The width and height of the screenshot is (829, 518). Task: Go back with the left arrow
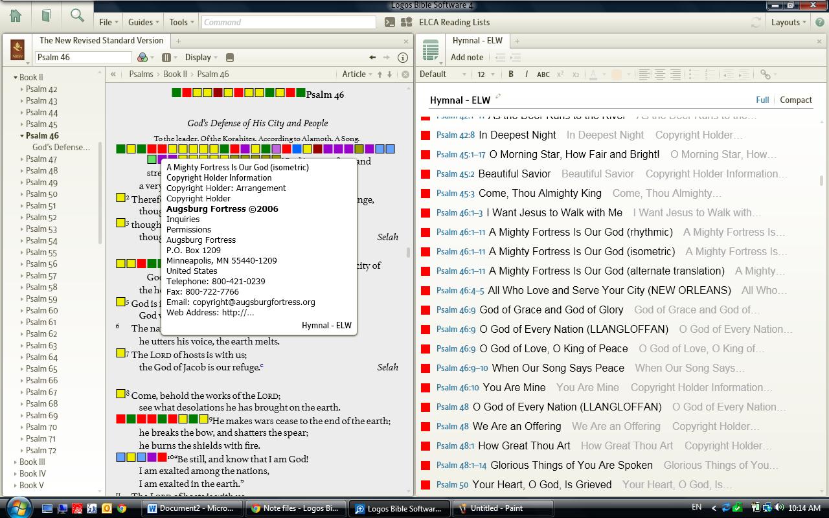[x=372, y=58]
